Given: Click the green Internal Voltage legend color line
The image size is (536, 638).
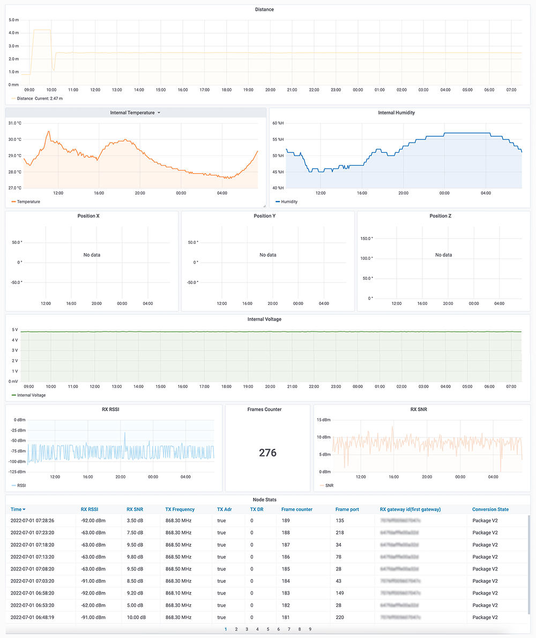Looking at the screenshot, I should pyautogui.click(x=14, y=395).
